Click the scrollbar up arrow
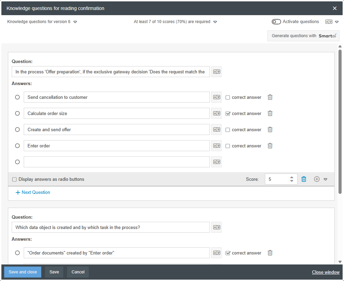This screenshot has width=344, height=281. pyautogui.click(x=340, y=46)
